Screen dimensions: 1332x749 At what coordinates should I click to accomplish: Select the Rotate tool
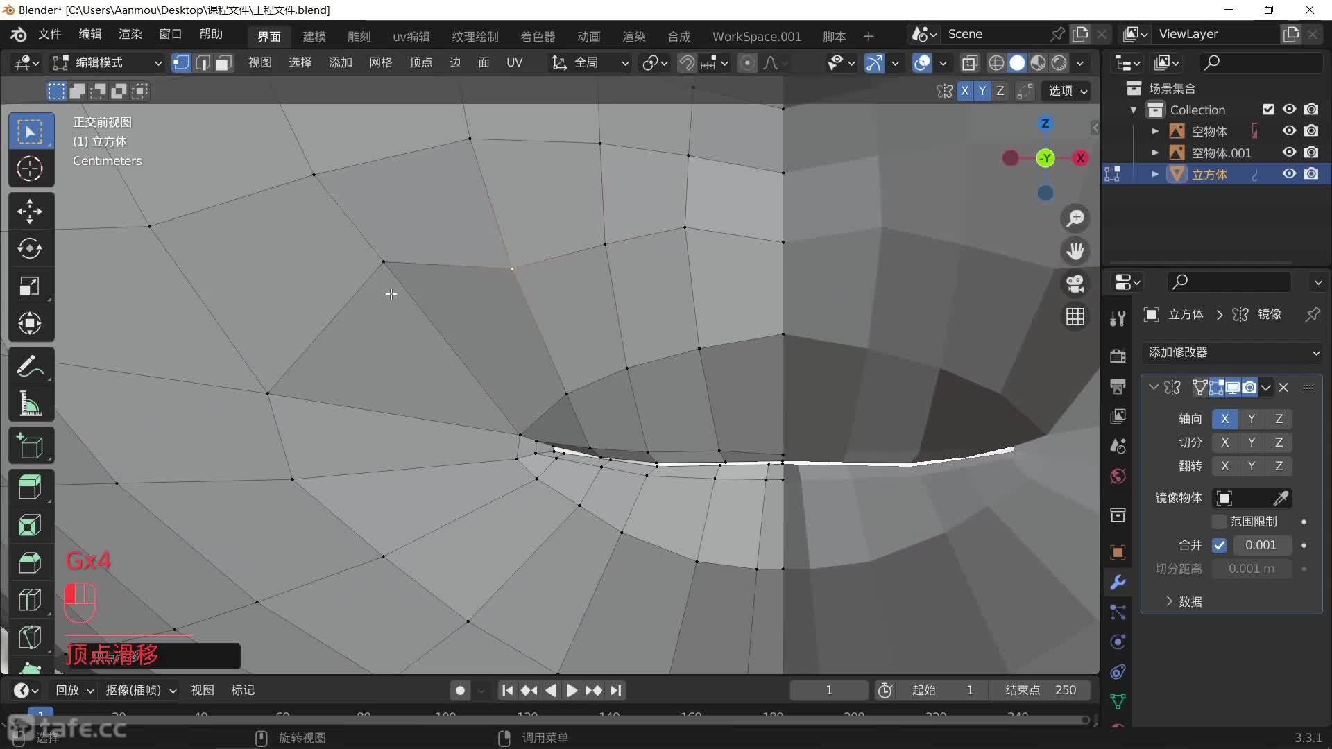click(x=30, y=248)
